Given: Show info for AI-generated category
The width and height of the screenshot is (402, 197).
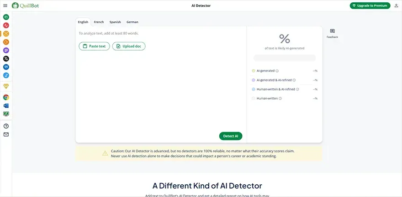Looking at the screenshot, I should pos(277,71).
